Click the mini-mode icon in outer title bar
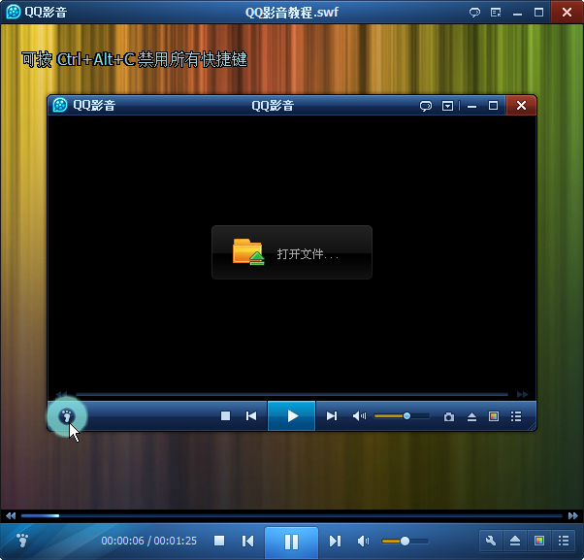Image resolution: width=584 pixels, height=560 pixels. click(496, 13)
